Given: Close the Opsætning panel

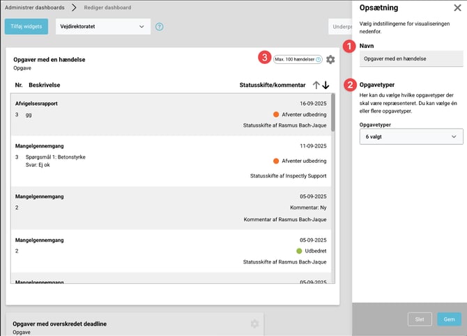Looking at the screenshot, I should 457,8.
